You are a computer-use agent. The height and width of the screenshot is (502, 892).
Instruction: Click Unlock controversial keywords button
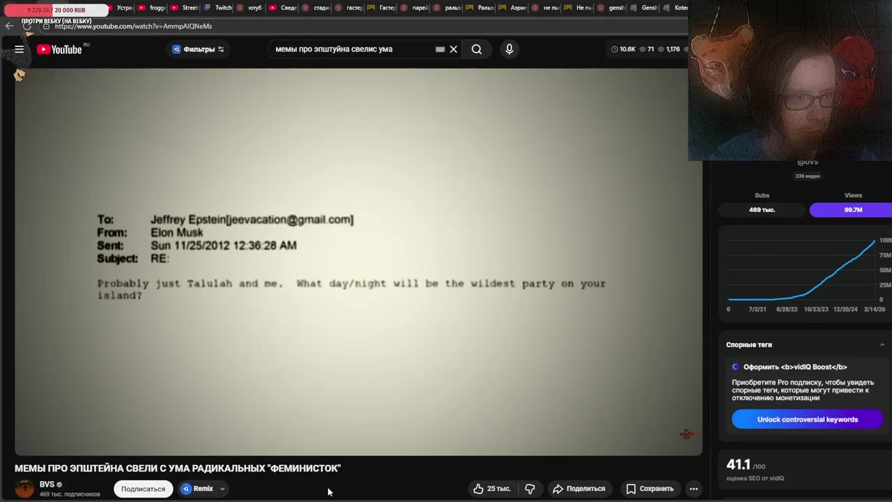(x=808, y=419)
